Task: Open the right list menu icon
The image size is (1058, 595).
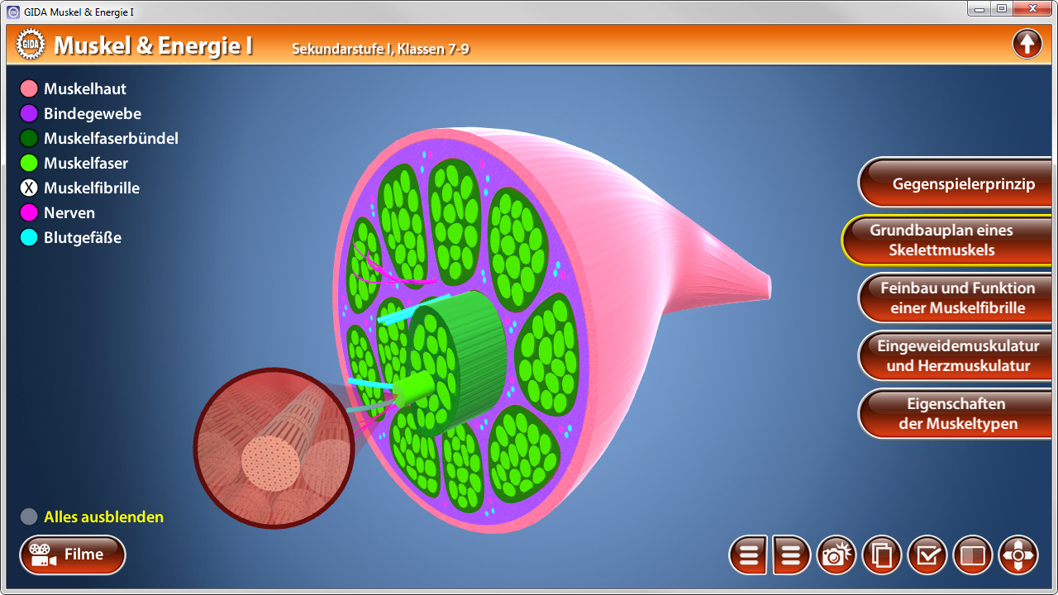Action: (x=791, y=555)
